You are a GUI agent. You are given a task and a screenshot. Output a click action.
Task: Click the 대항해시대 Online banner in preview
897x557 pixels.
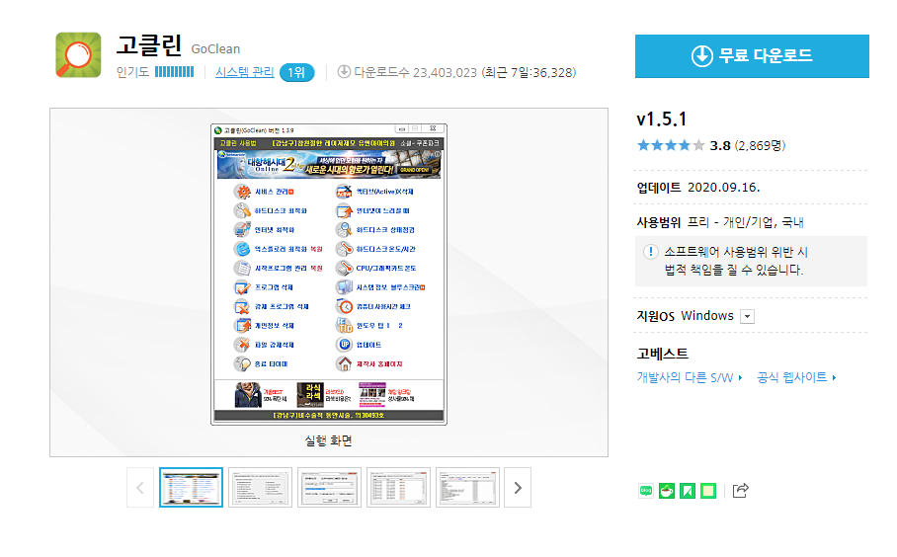point(329,164)
